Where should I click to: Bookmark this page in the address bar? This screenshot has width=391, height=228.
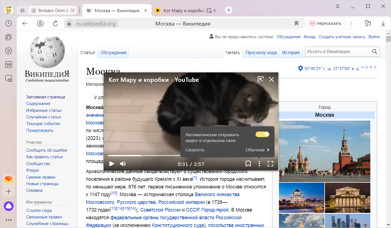click(297, 24)
